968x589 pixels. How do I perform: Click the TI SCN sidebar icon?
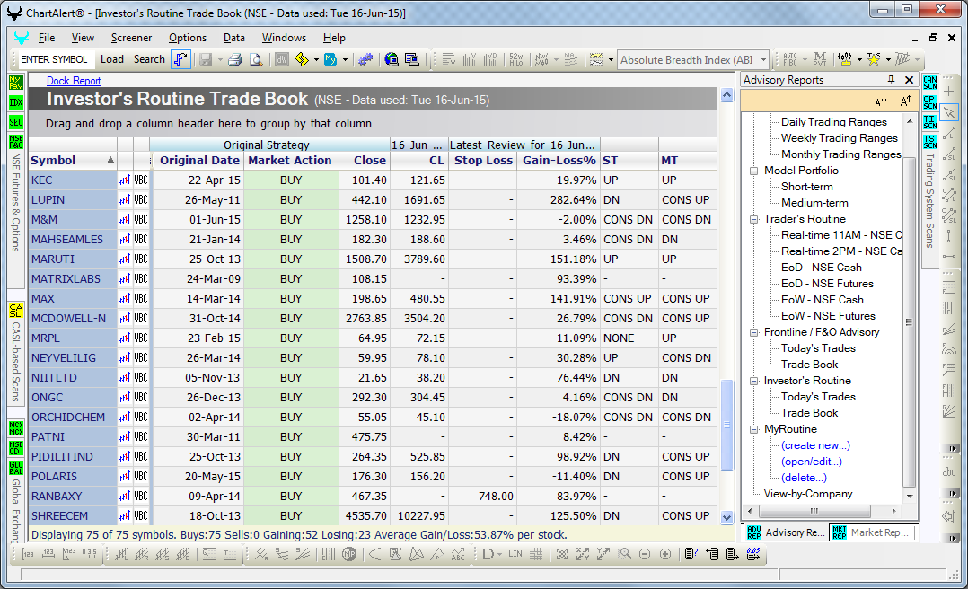(930, 121)
